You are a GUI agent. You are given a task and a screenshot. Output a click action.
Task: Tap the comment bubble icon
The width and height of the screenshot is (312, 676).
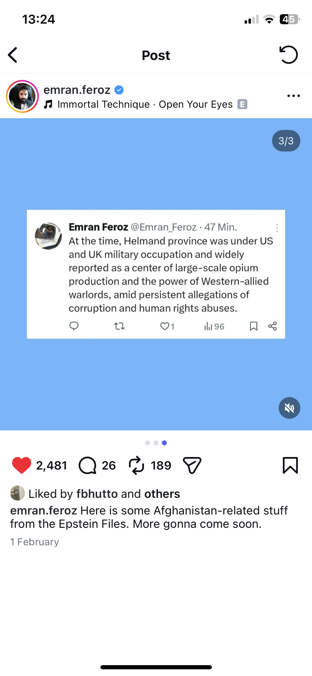click(88, 465)
